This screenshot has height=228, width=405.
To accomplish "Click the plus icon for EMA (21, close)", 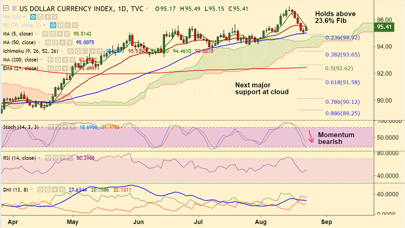I will (x=65, y=68).
